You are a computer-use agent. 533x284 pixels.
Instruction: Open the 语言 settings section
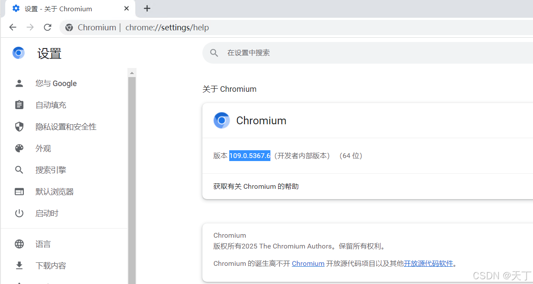43,244
